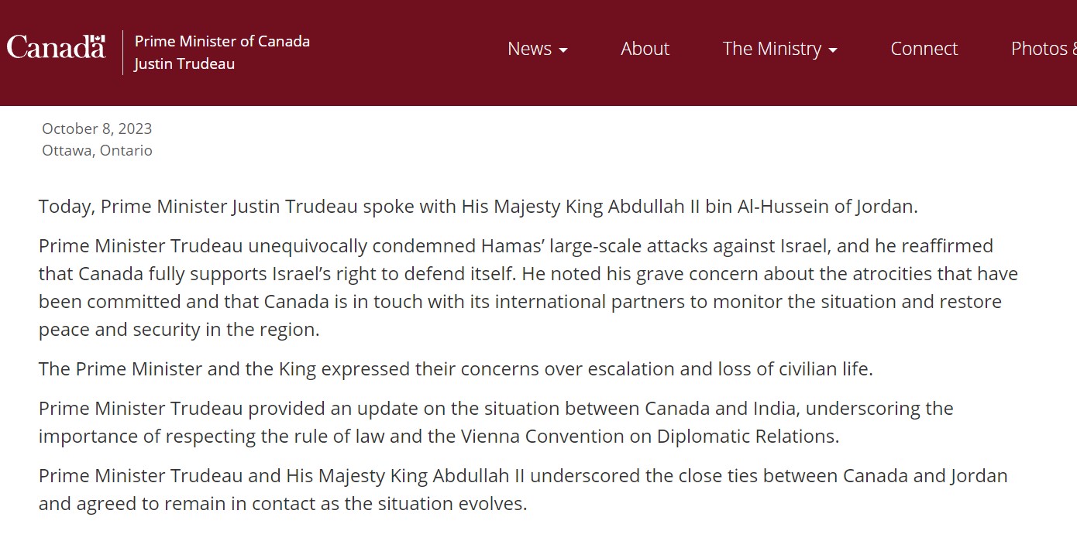Click the October 8, 2023 date text
1077x548 pixels.
point(97,128)
